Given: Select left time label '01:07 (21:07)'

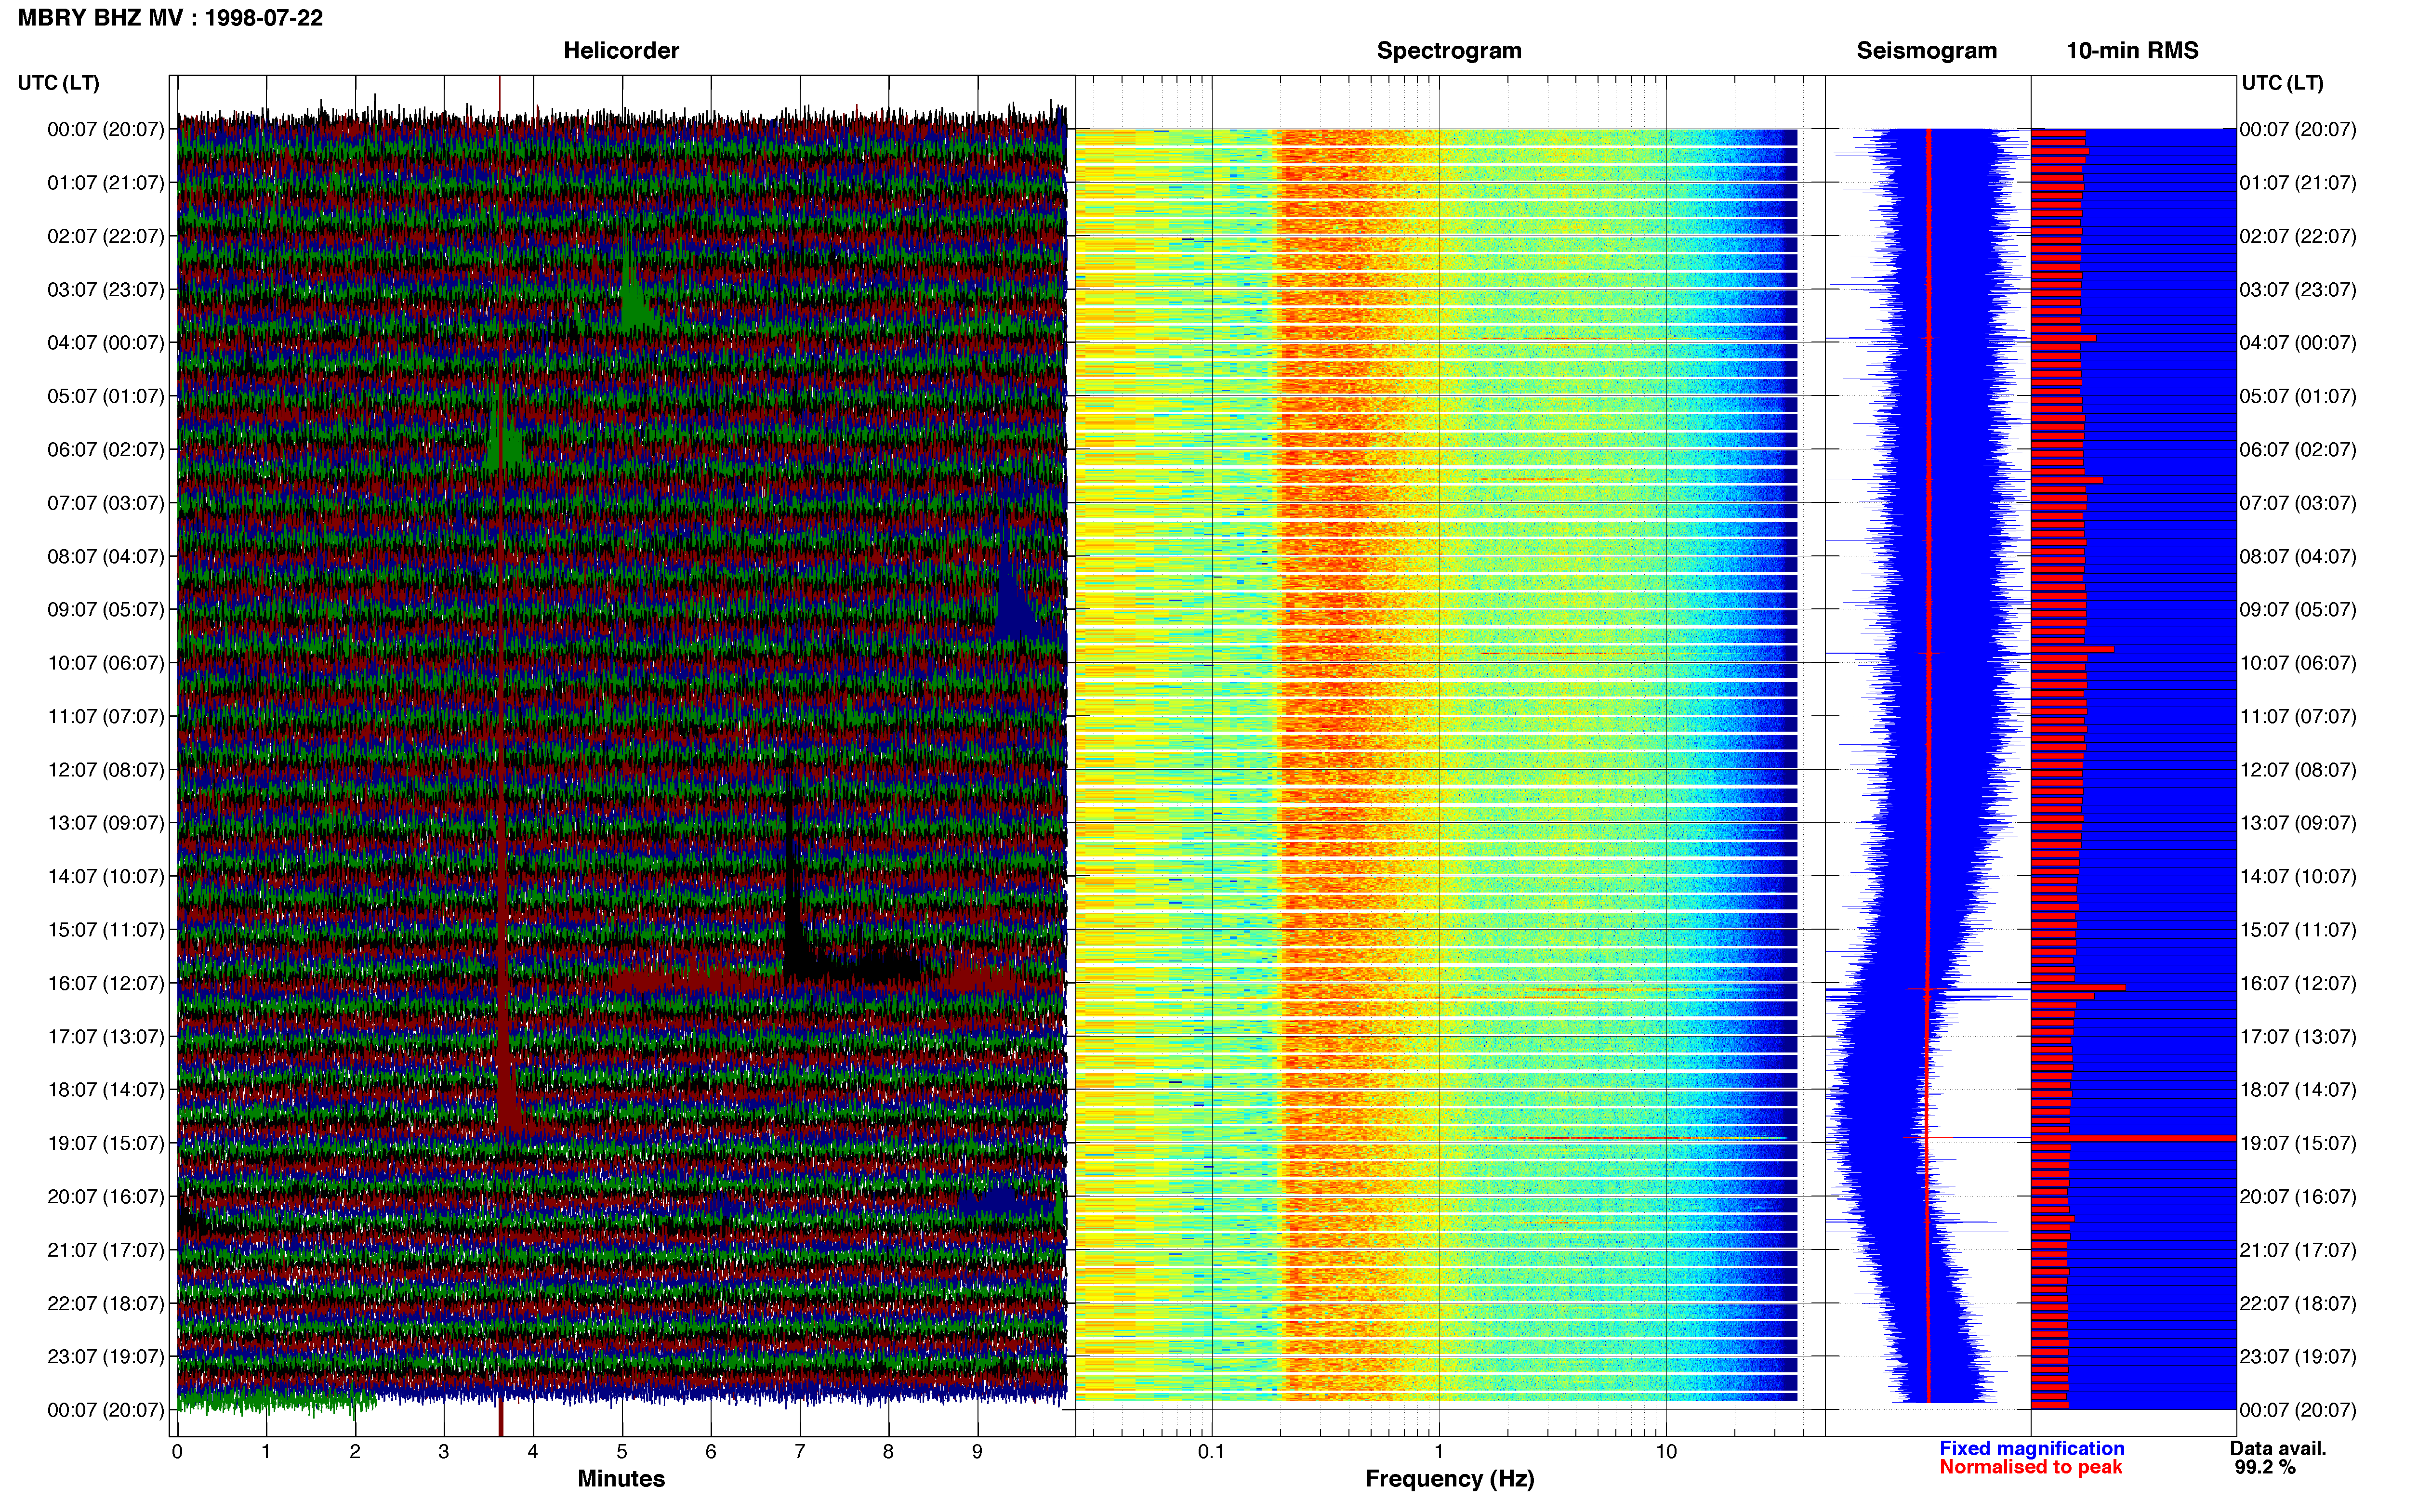Looking at the screenshot, I should (106, 183).
